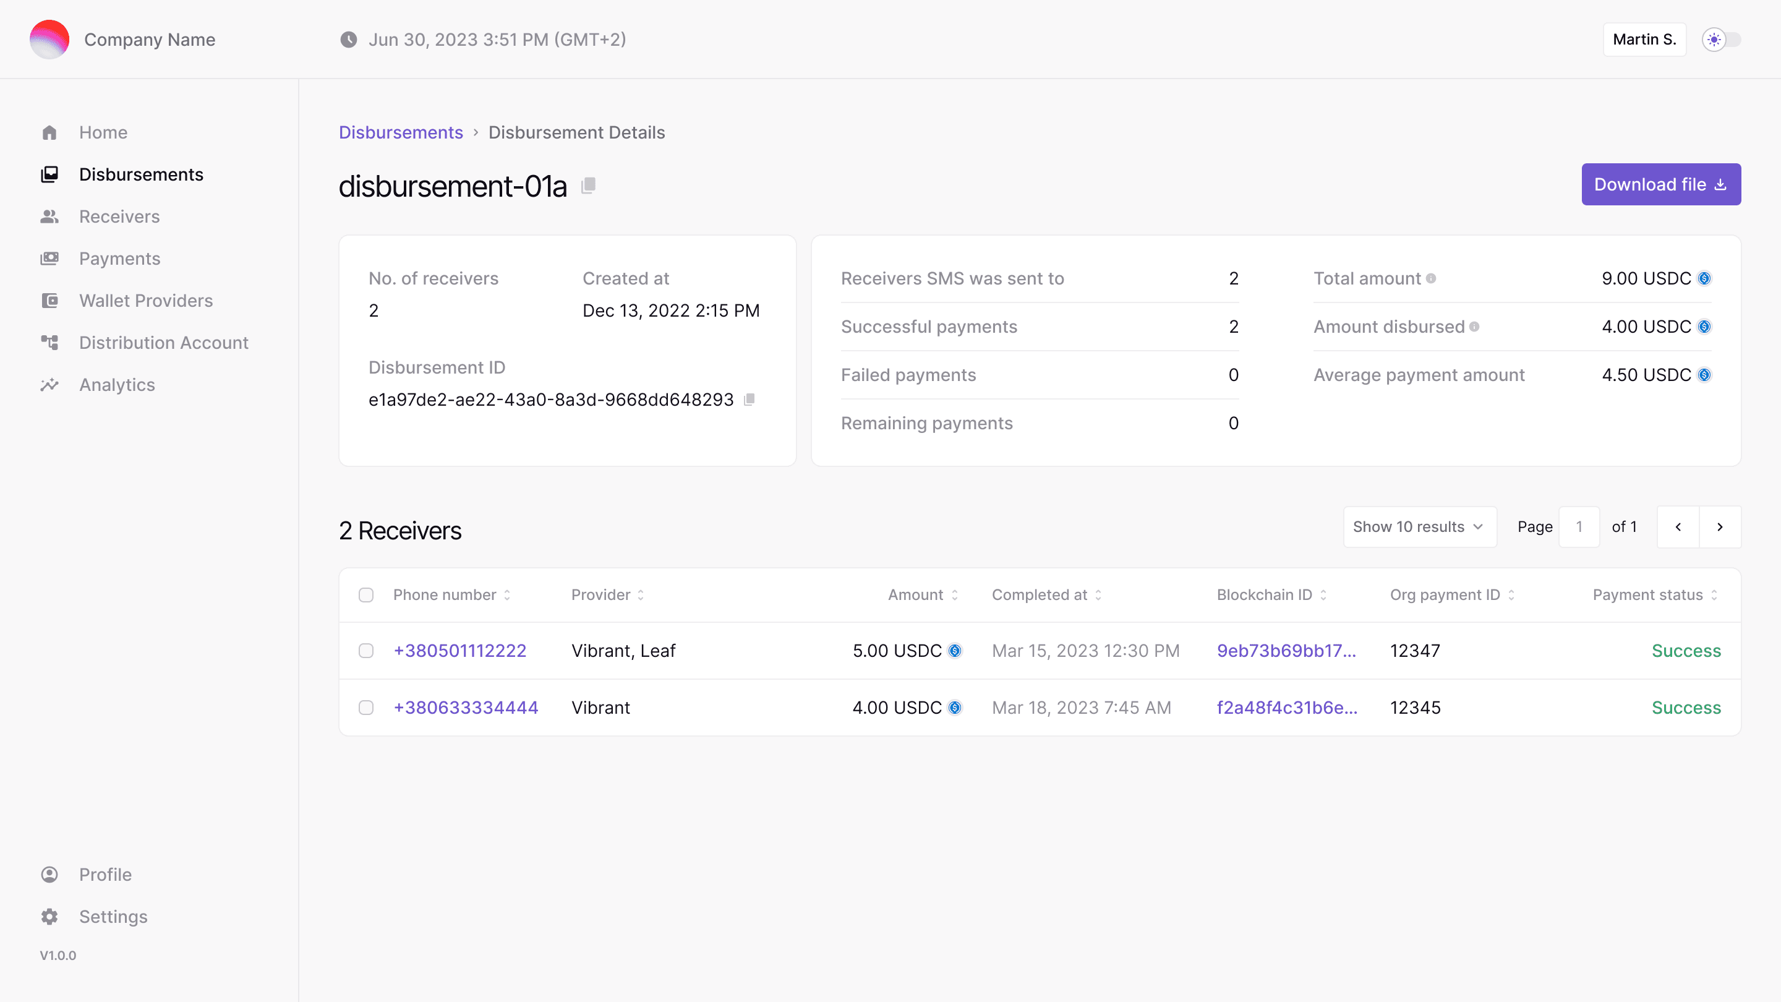This screenshot has width=1781, height=1002.
Task: Open receiver +380501112222 details
Action: pos(459,651)
